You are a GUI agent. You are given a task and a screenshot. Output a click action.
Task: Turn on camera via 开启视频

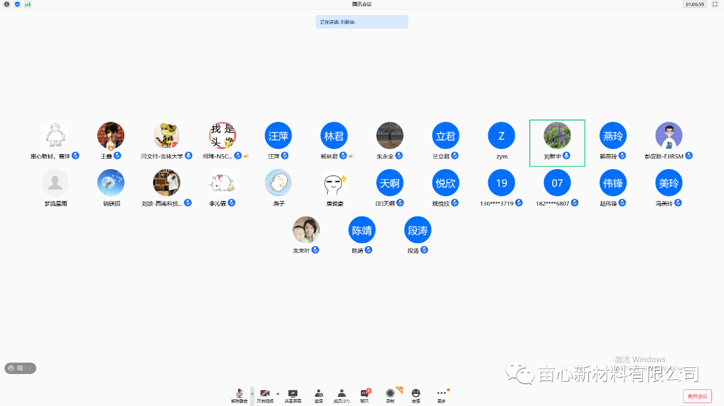tap(265, 396)
